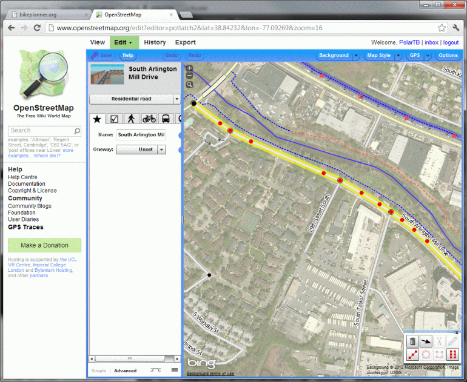Open the PolarTB user profile link
The height and width of the screenshot is (382, 467).
(x=409, y=42)
